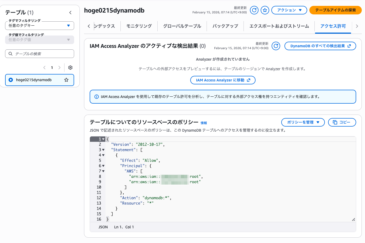Favorite hoge0215dynamodb in the table list
Image resolution: width=365 pixels, height=243 pixels.
pyautogui.click(x=66, y=80)
